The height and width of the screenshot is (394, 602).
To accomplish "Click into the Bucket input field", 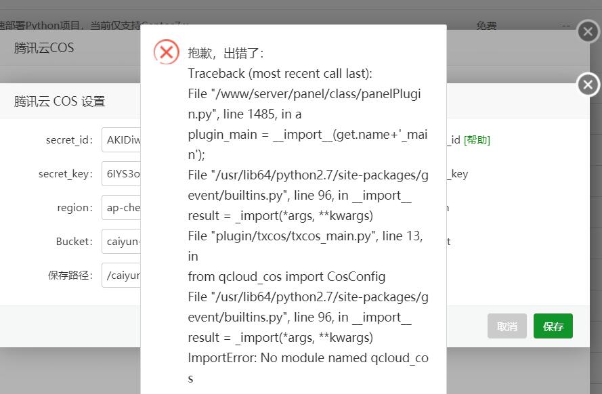I will pos(121,241).
